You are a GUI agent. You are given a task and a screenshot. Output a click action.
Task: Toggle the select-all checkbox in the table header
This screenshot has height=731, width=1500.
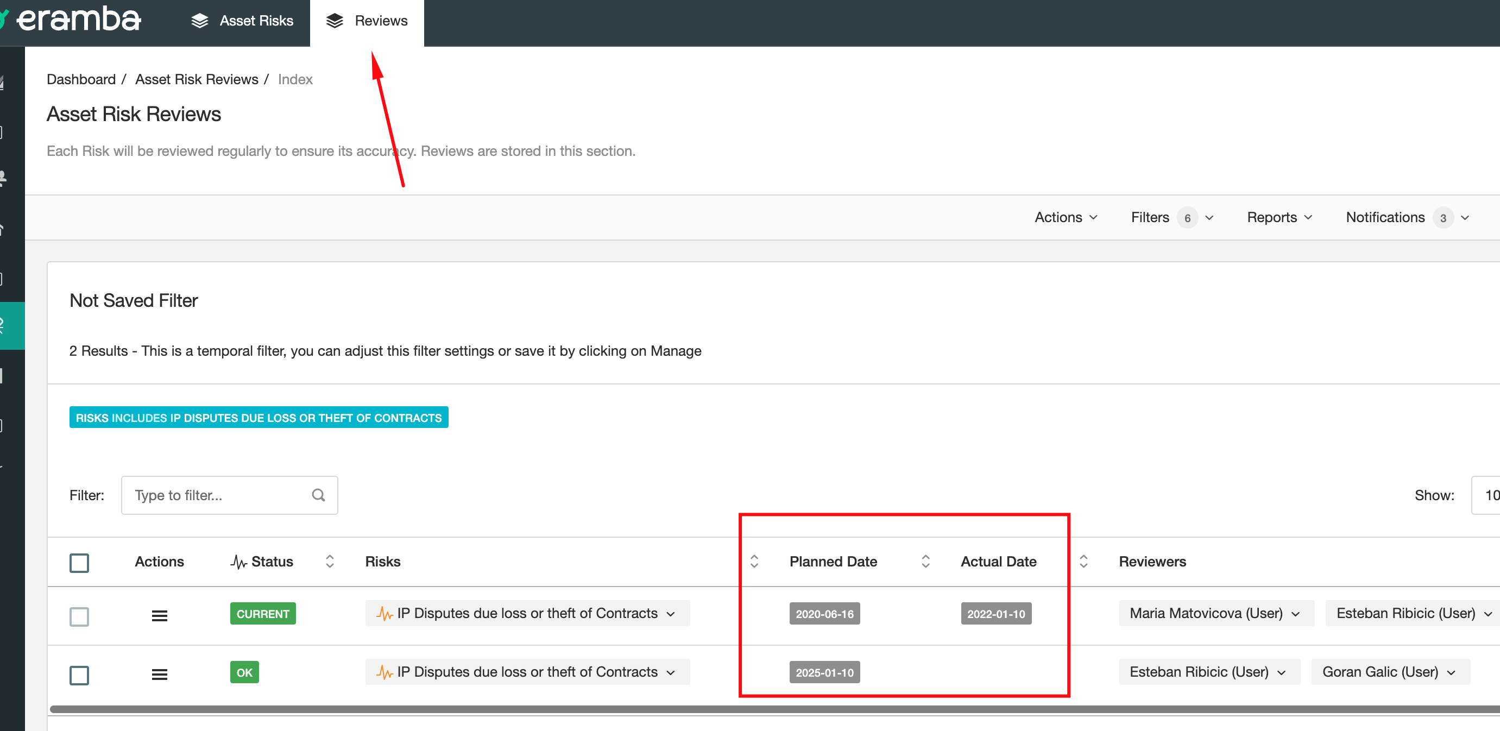(79, 562)
